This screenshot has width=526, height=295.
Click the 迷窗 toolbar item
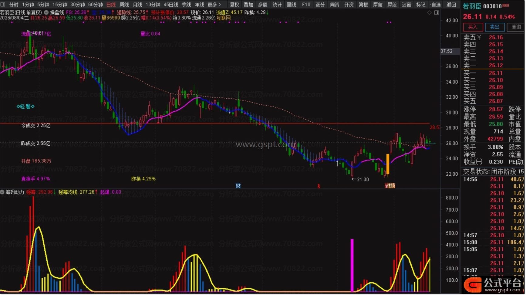[x=406, y=5]
